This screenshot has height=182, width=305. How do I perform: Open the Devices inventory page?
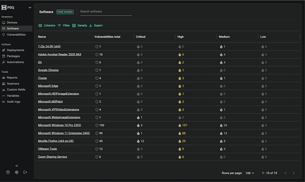[x=12, y=23]
